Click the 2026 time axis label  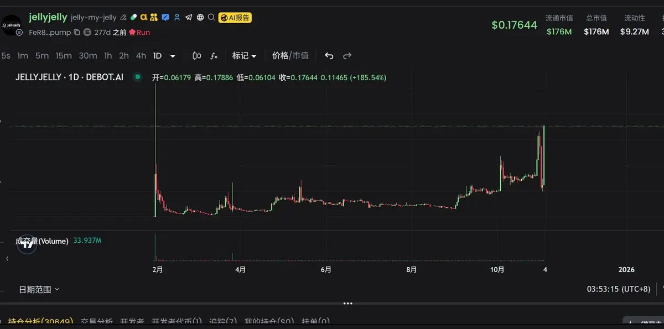click(x=626, y=270)
